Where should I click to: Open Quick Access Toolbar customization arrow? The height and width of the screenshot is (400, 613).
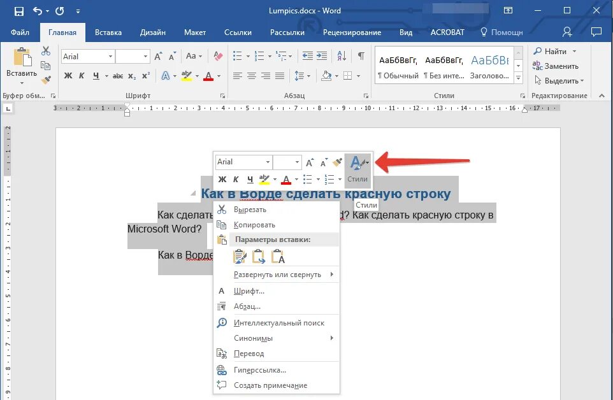click(78, 11)
